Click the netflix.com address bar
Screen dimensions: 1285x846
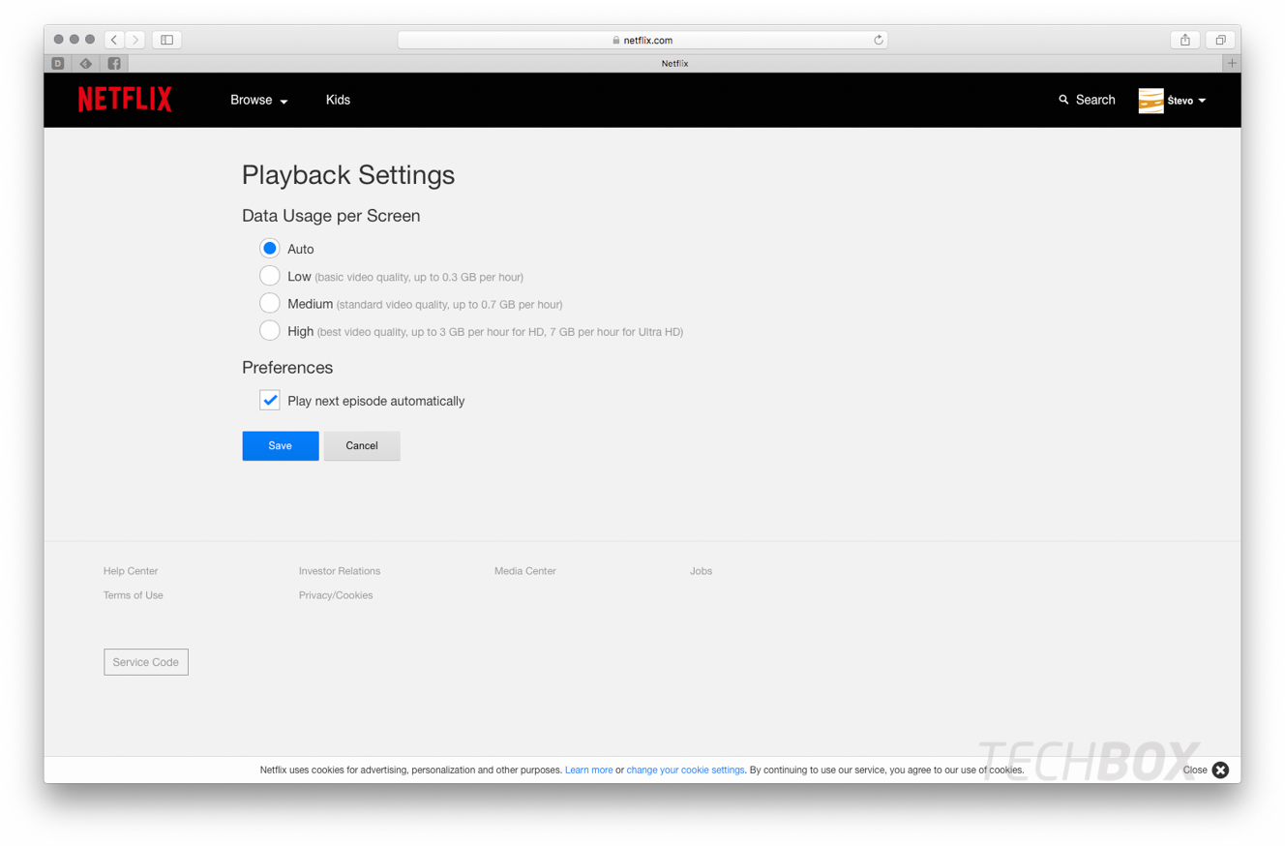pos(642,40)
